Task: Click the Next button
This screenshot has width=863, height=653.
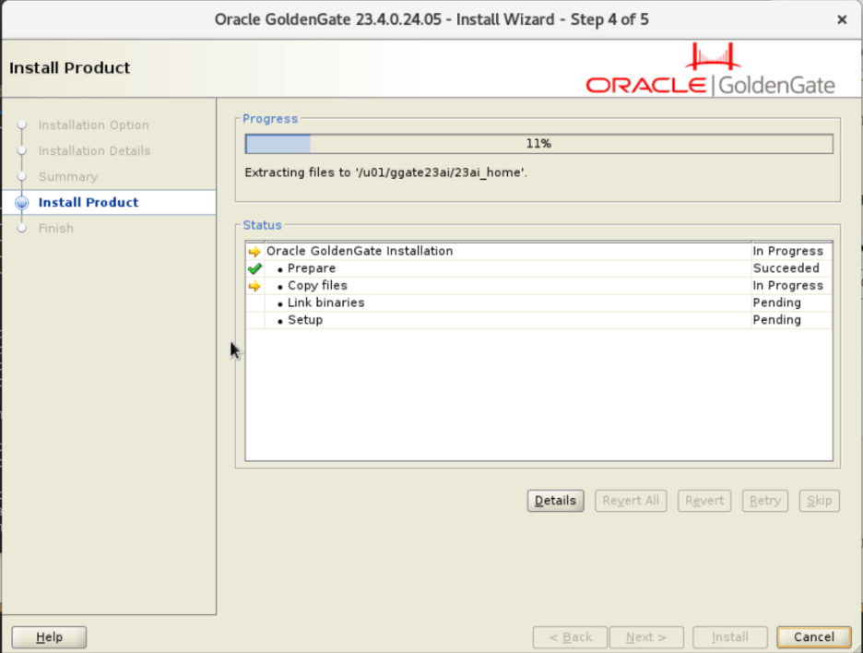Action: click(646, 637)
